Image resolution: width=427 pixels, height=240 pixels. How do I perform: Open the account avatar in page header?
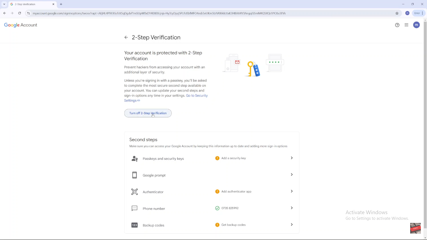[416, 25]
